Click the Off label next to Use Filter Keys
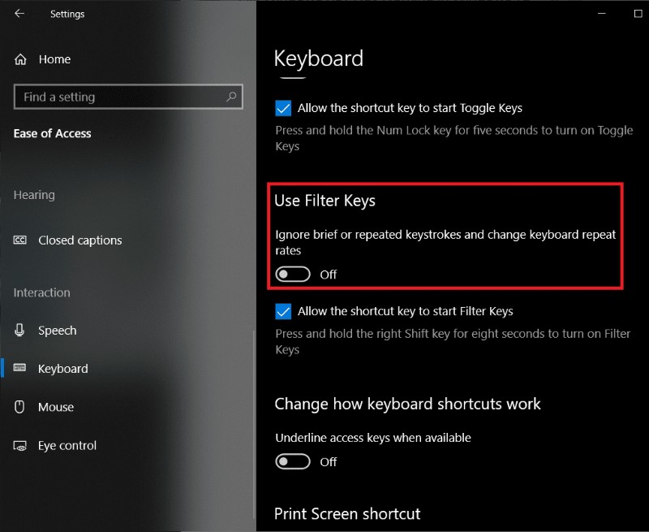Viewport: 649px width, 532px height. click(x=328, y=275)
